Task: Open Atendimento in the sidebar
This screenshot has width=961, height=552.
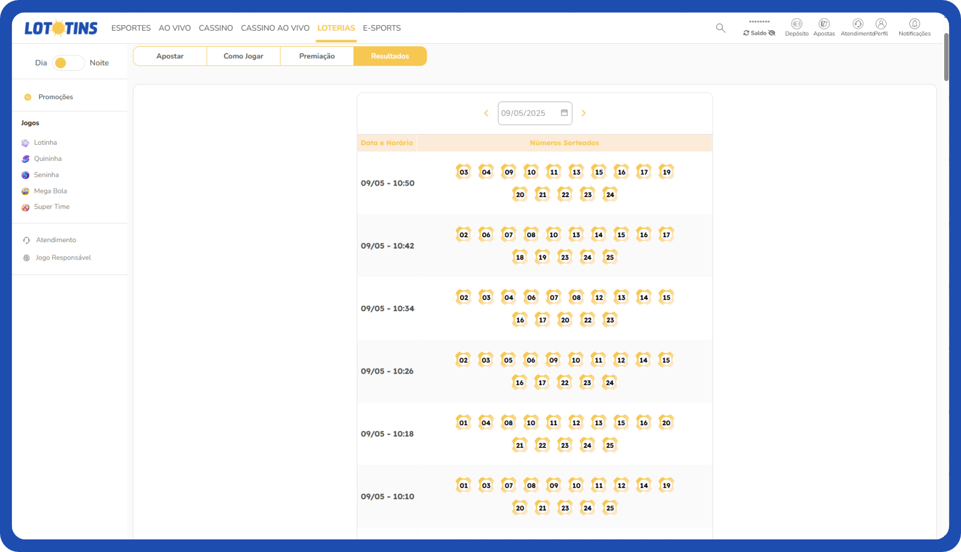Action: tap(56, 240)
